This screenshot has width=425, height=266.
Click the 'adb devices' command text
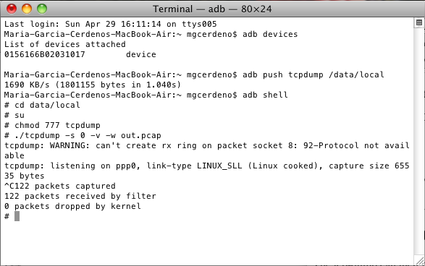(x=270, y=35)
